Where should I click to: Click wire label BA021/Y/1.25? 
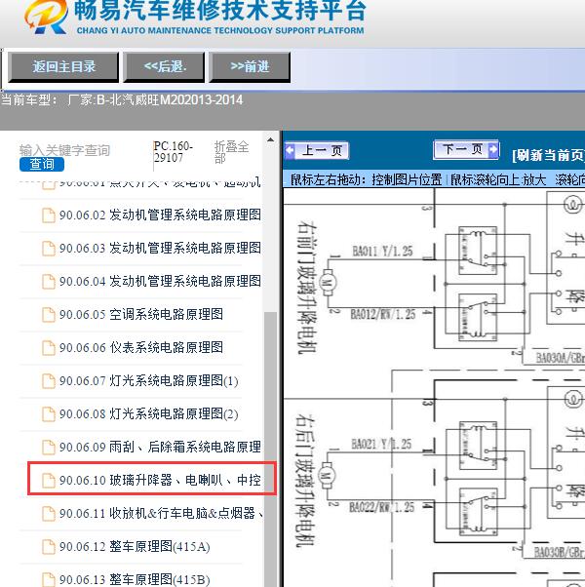click(381, 444)
